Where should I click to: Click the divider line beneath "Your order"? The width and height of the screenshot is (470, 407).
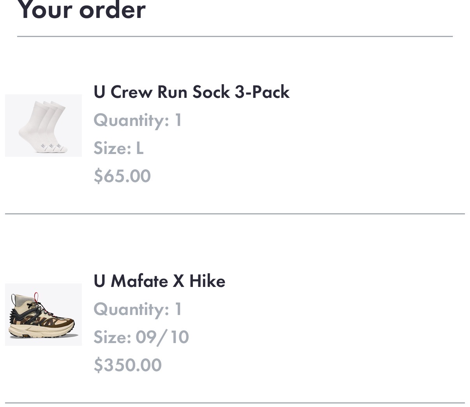coord(235,36)
